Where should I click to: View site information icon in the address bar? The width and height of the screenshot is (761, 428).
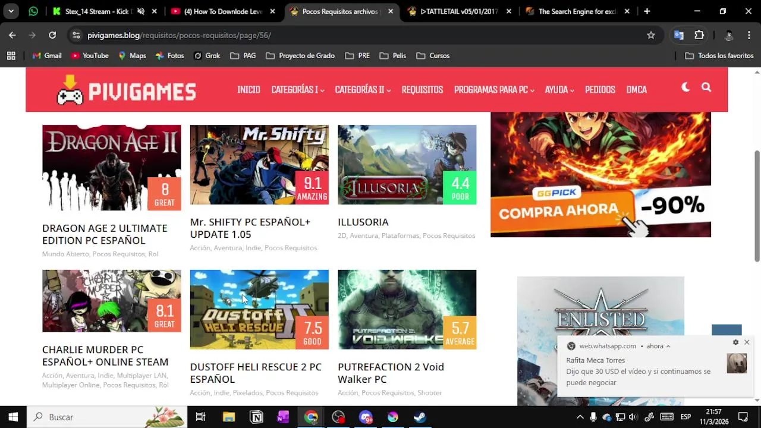(x=76, y=35)
